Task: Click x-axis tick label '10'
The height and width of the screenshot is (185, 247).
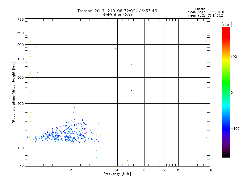Action: 178,170
